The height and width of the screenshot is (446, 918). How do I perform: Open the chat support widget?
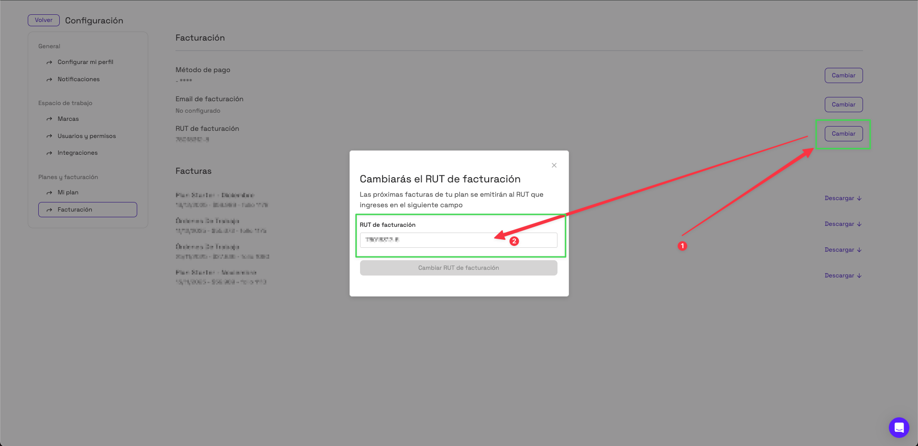tap(899, 427)
